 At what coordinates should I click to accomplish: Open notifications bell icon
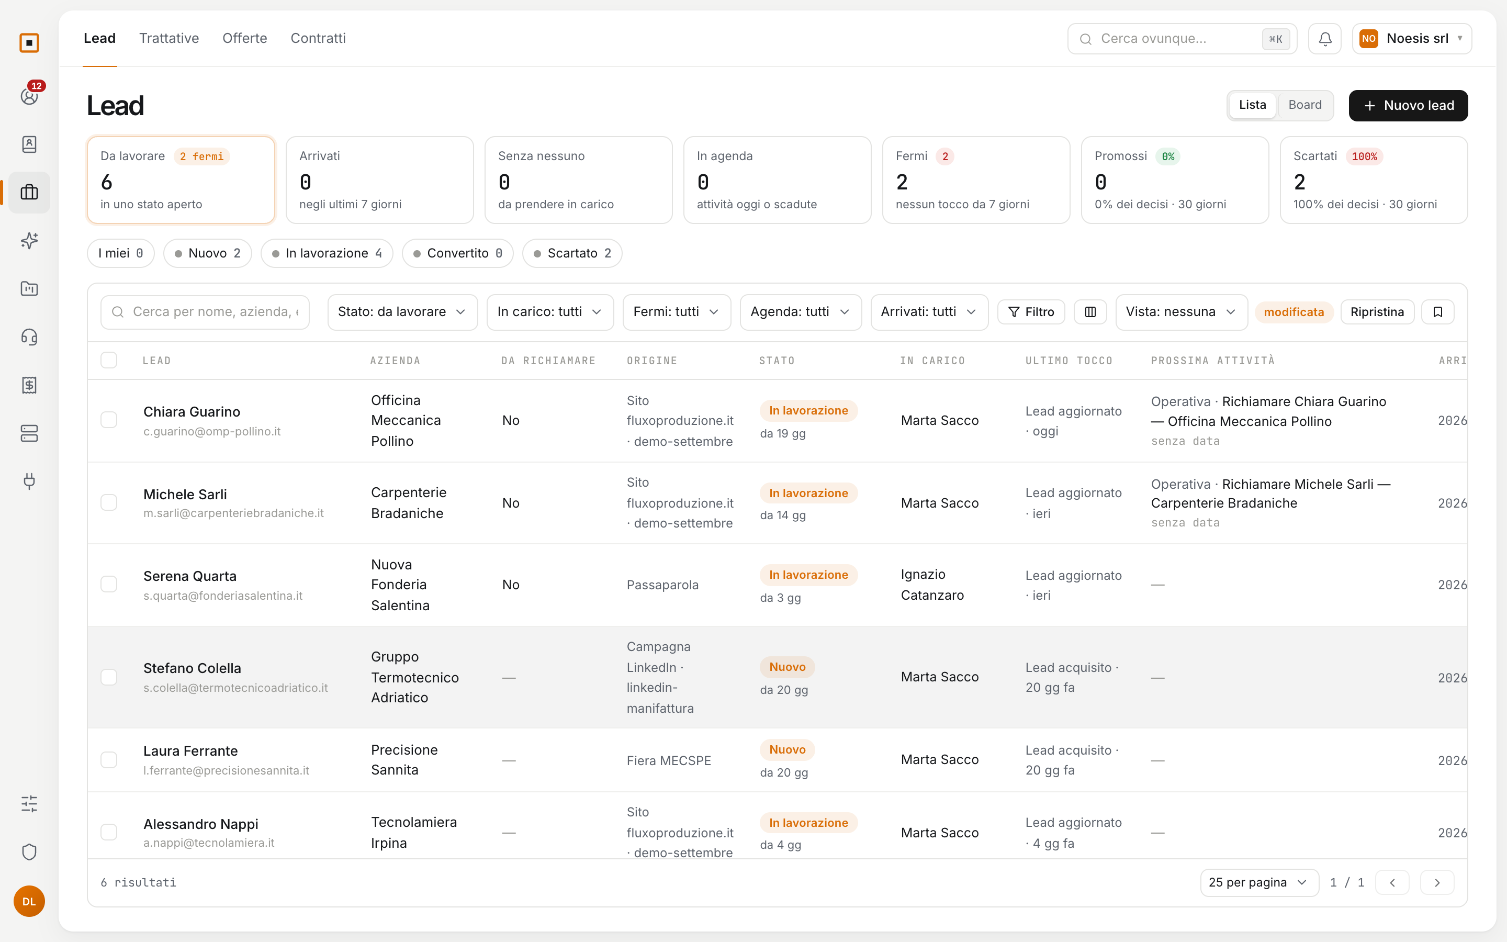1324,39
